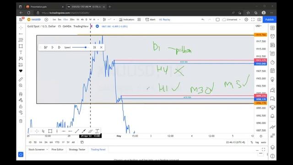Screen dimensions: 293x165
Task: Open the Unnamed chart layout dropdown
Action: click(x=231, y=19)
